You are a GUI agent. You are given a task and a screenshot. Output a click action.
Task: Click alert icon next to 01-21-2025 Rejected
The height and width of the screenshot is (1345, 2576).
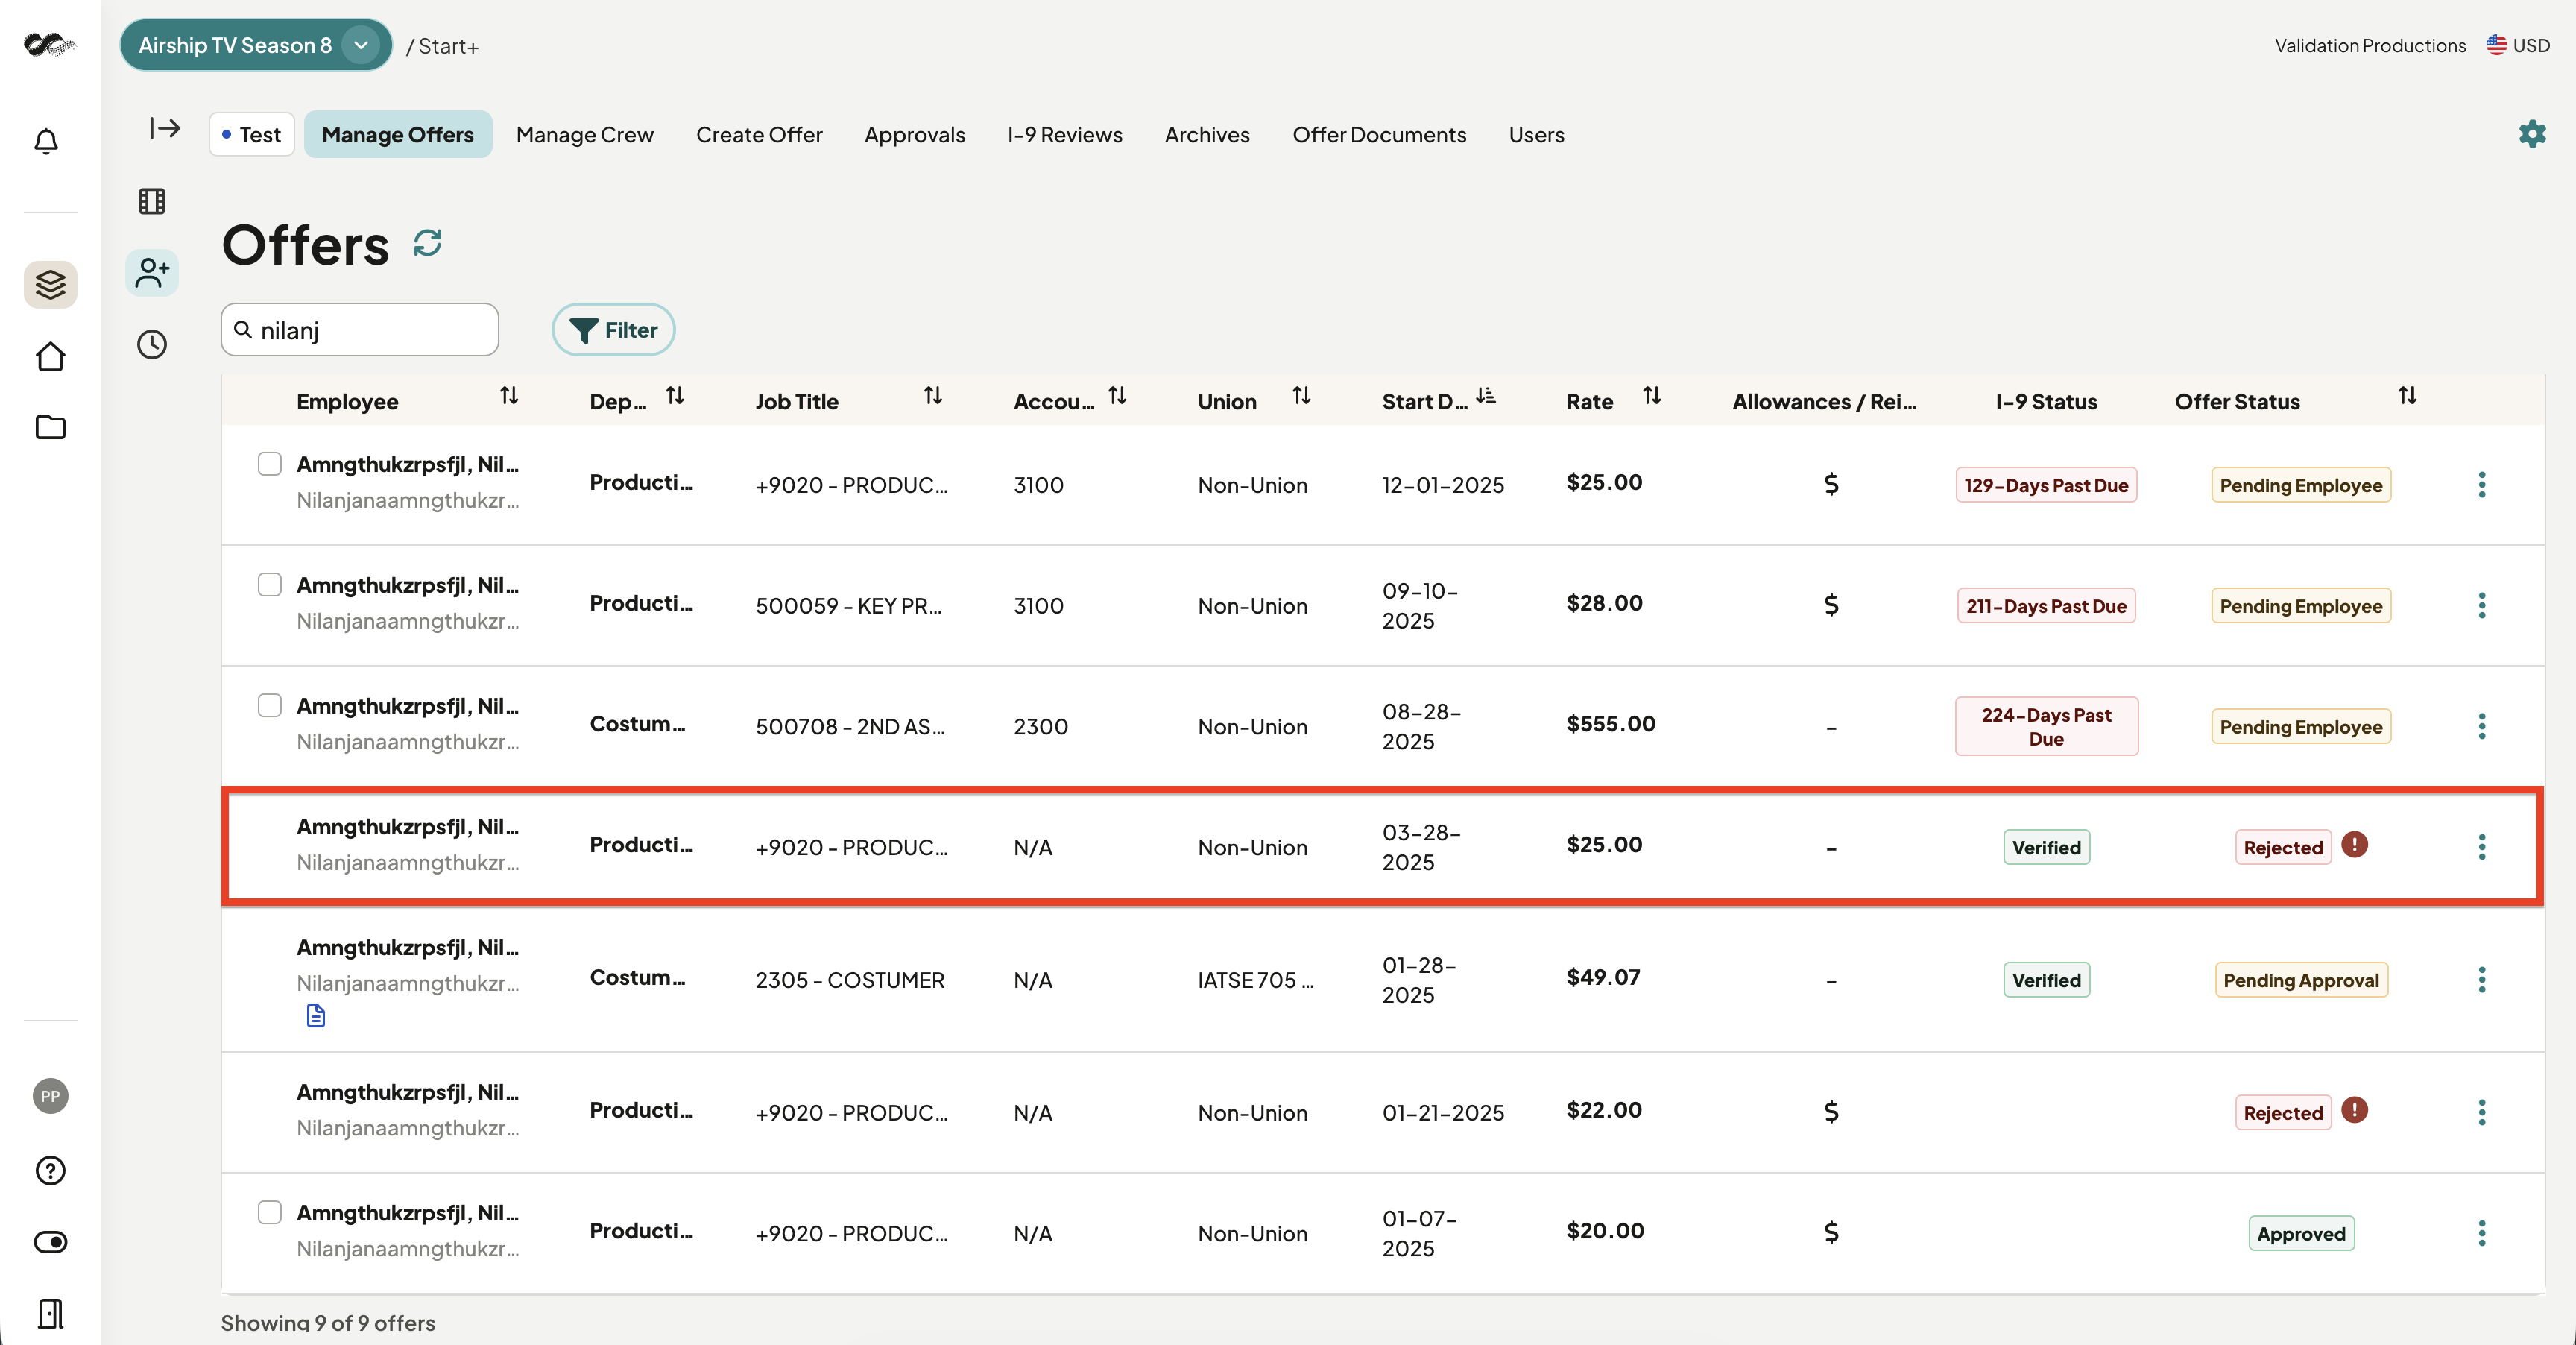[2355, 1110]
